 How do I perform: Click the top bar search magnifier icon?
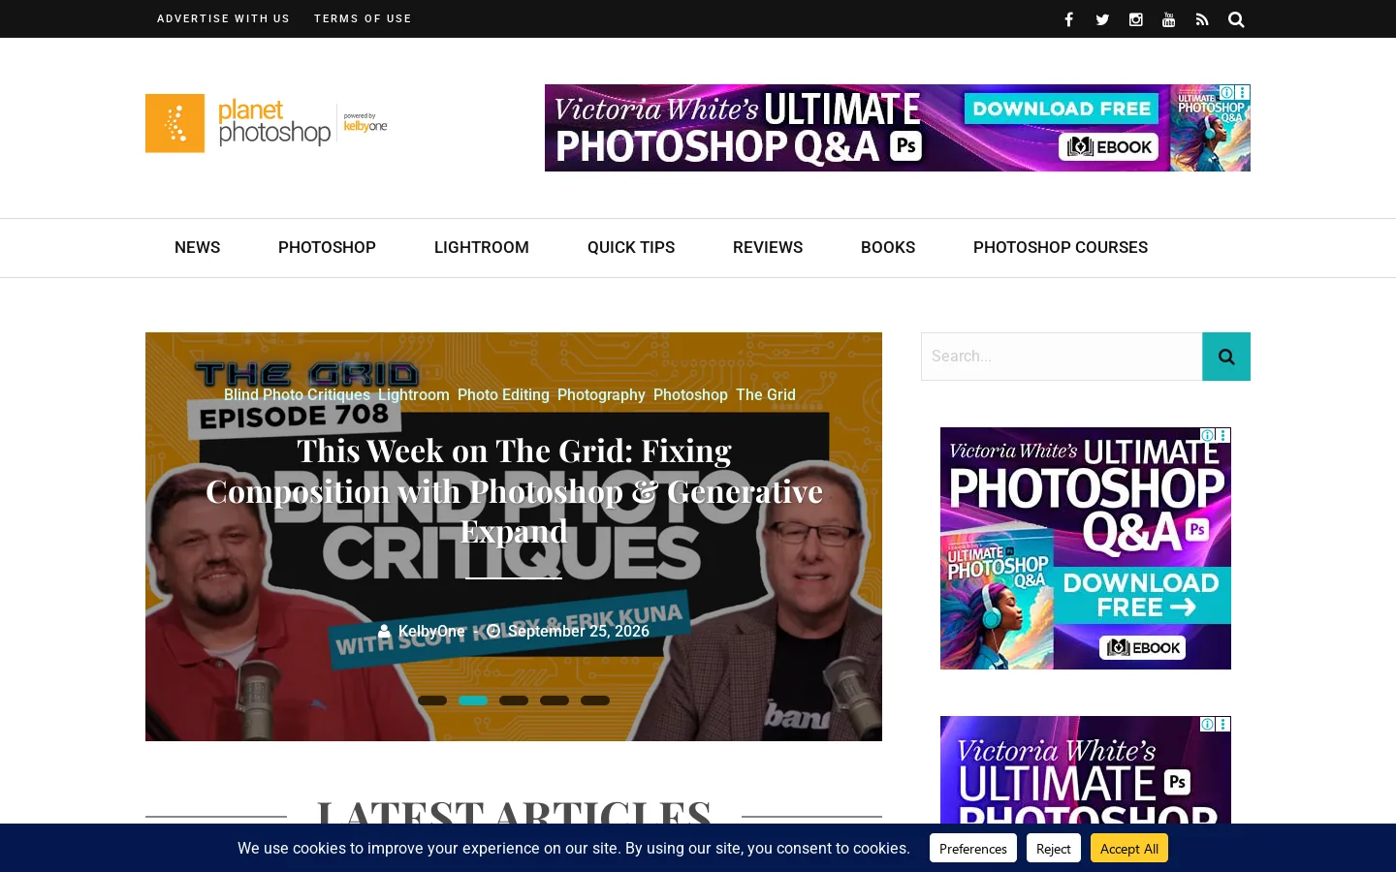point(1236,19)
